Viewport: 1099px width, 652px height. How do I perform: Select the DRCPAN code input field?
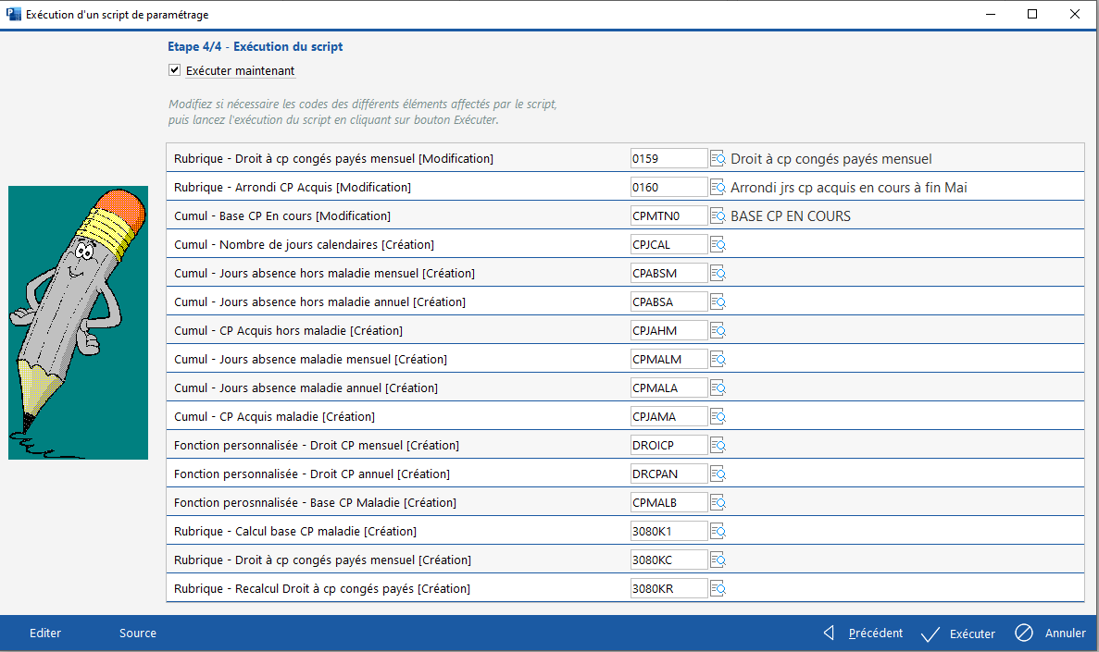668,474
